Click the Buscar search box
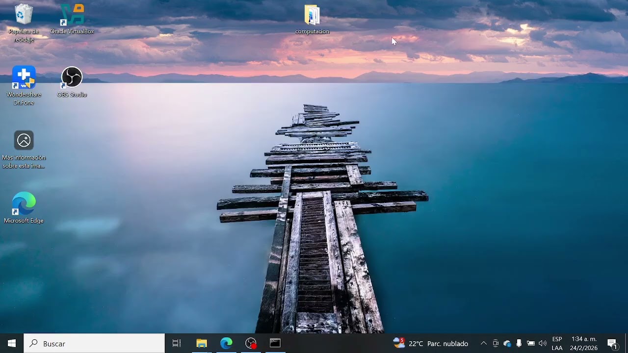Viewport: 628px width, 353px height. pos(94,343)
